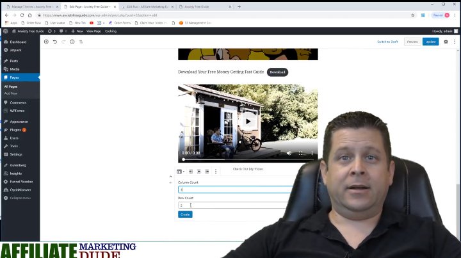This screenshot has width=461, height=258.
Task: Align table block left
Action: [191, 172]
